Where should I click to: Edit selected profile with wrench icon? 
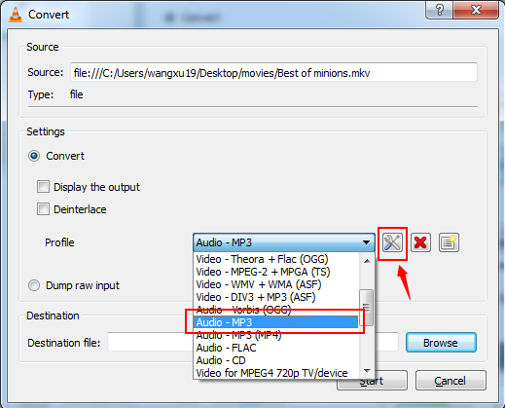(x=392, y=242)
